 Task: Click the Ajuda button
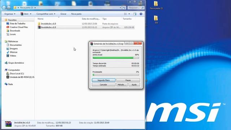click(x=134, y=84)
